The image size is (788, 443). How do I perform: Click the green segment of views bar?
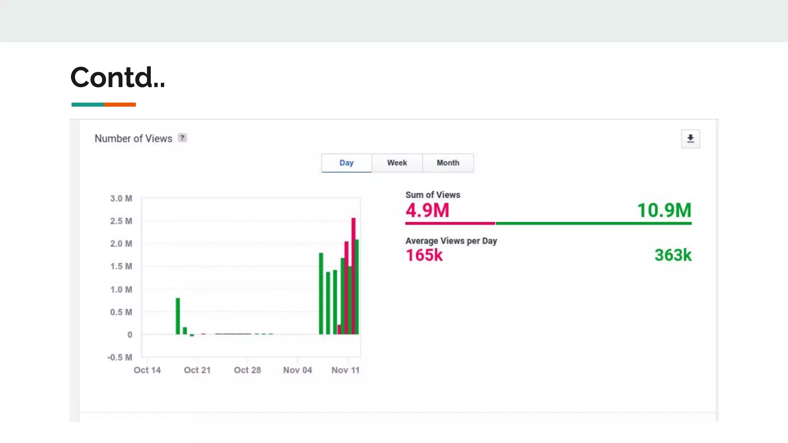coord(593,223)
